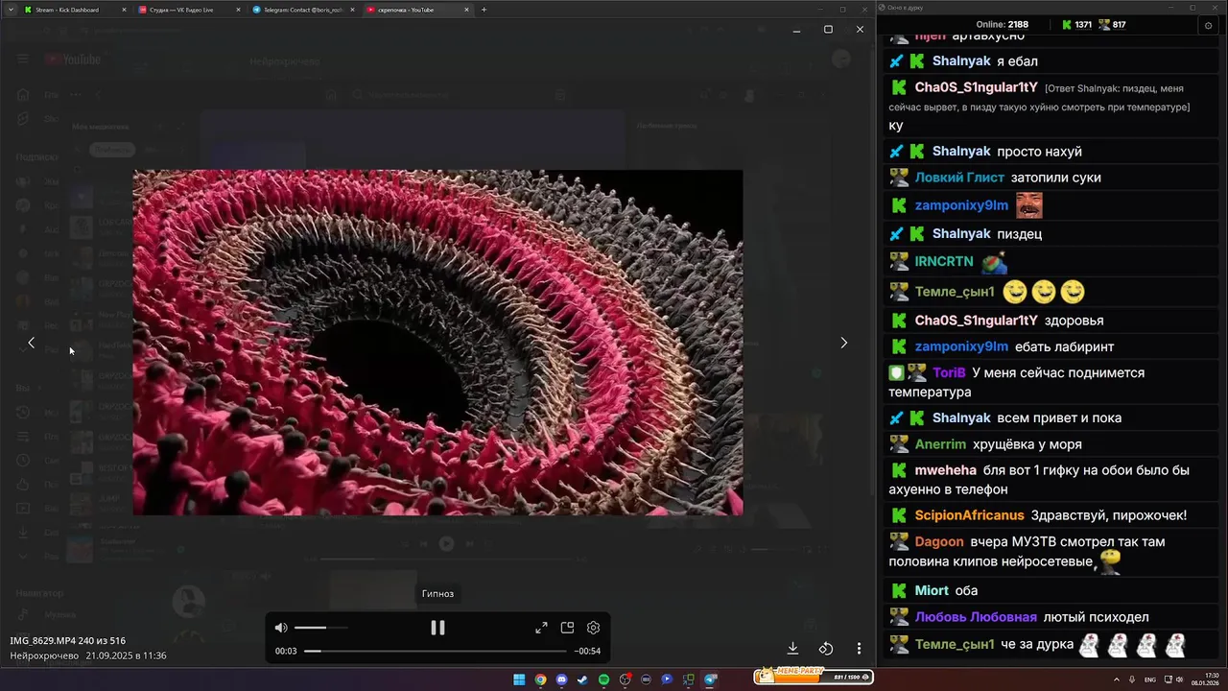Click the Meme Party goal widget
Screen dimensions: 1228x691
coord(813,676)
